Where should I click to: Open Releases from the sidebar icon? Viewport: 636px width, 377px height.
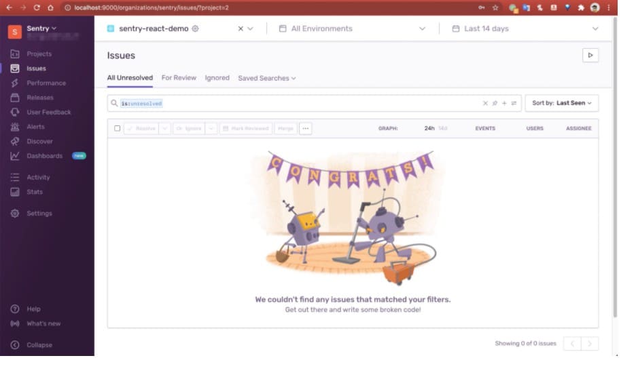[15, 98]
